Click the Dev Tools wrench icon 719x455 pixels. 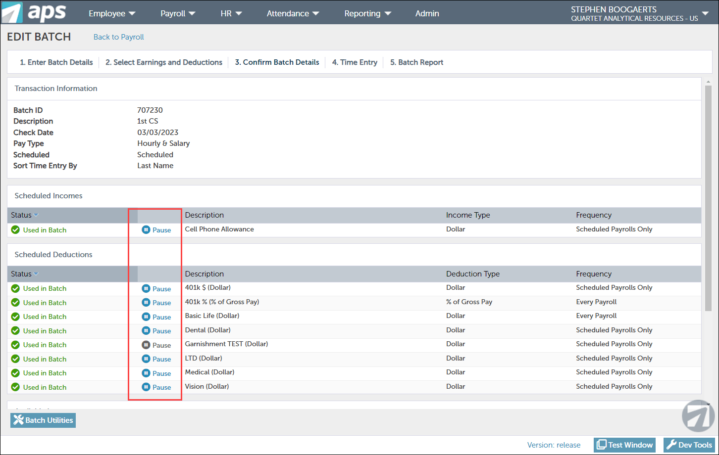coord(671,445)
